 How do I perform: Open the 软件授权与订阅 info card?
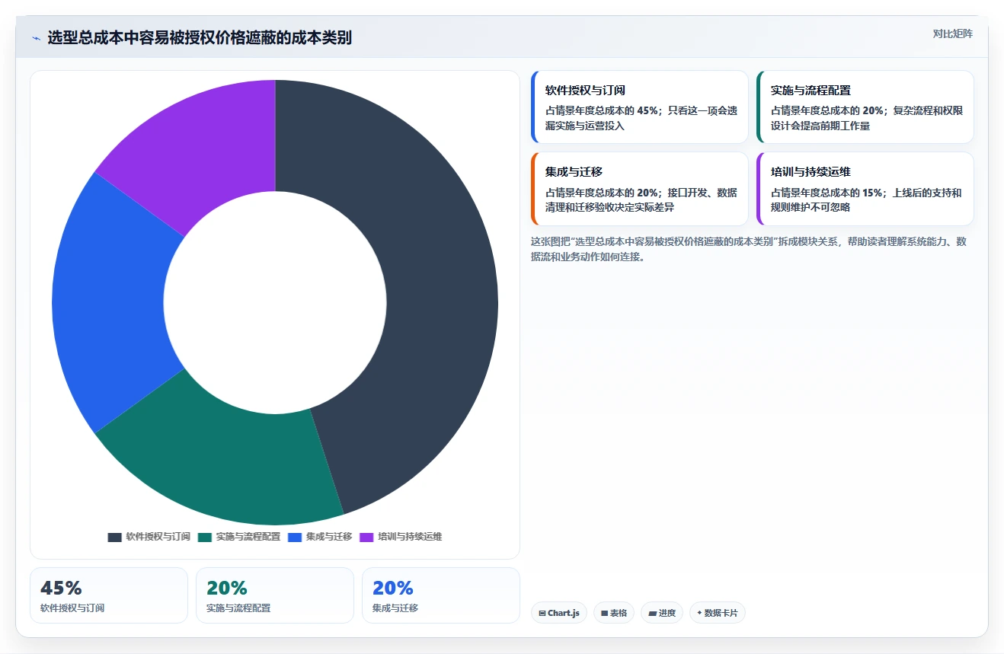[639, 107]
